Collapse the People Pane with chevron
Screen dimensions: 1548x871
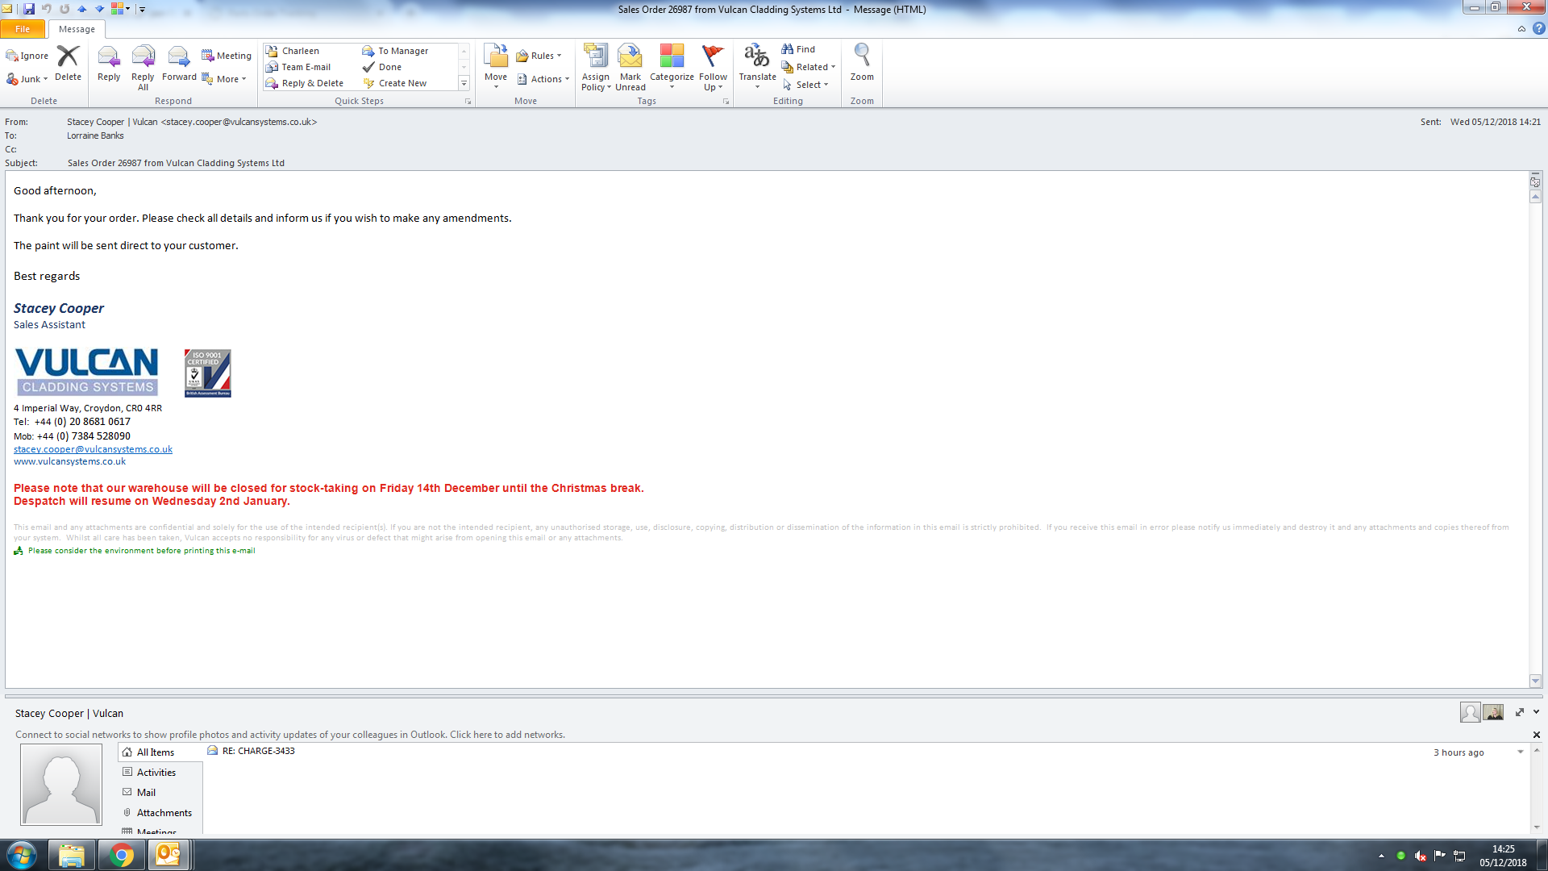[x=1536, y=712]
